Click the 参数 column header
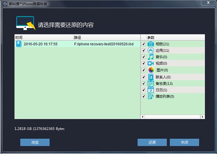The image size is (217, 154). click(x=175, y=38)
